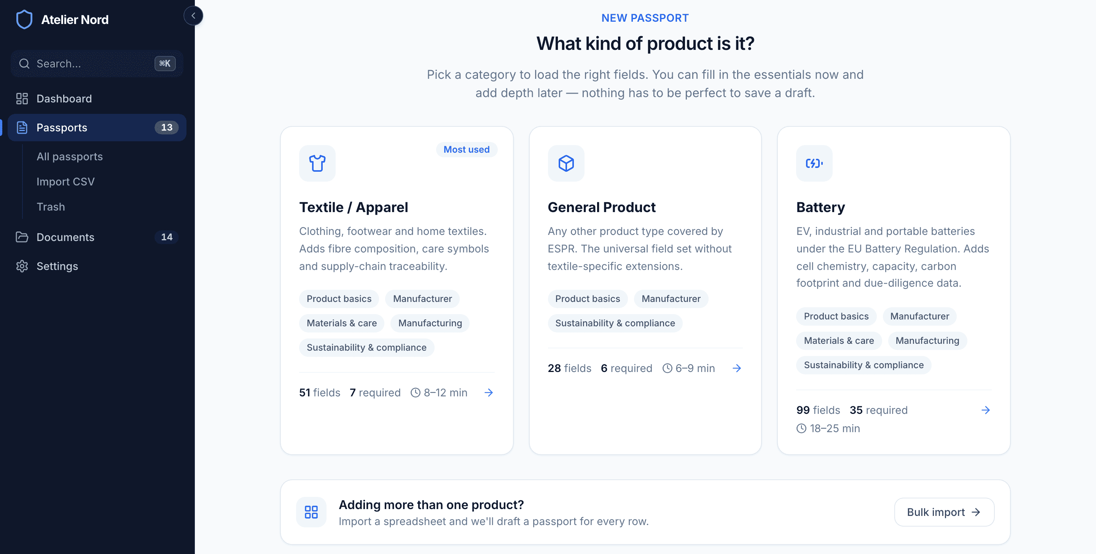
Task: Click the Battery card clock icon
Action: [801, 428]
